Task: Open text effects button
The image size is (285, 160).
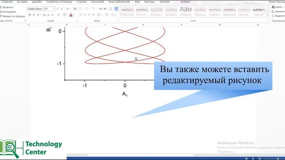Action: tap(58, 15)
